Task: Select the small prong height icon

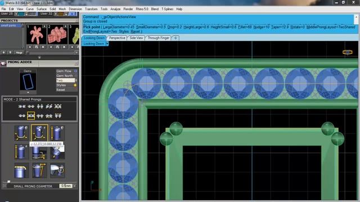Action: [x=21, y=152]
